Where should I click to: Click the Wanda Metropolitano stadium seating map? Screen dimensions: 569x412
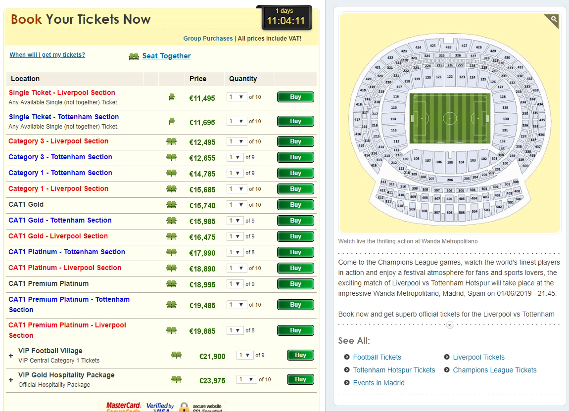pos(449,123)
